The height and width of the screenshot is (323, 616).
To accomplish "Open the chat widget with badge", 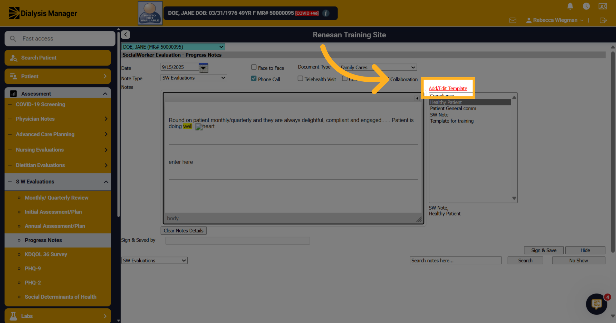I will coord(597,304).
